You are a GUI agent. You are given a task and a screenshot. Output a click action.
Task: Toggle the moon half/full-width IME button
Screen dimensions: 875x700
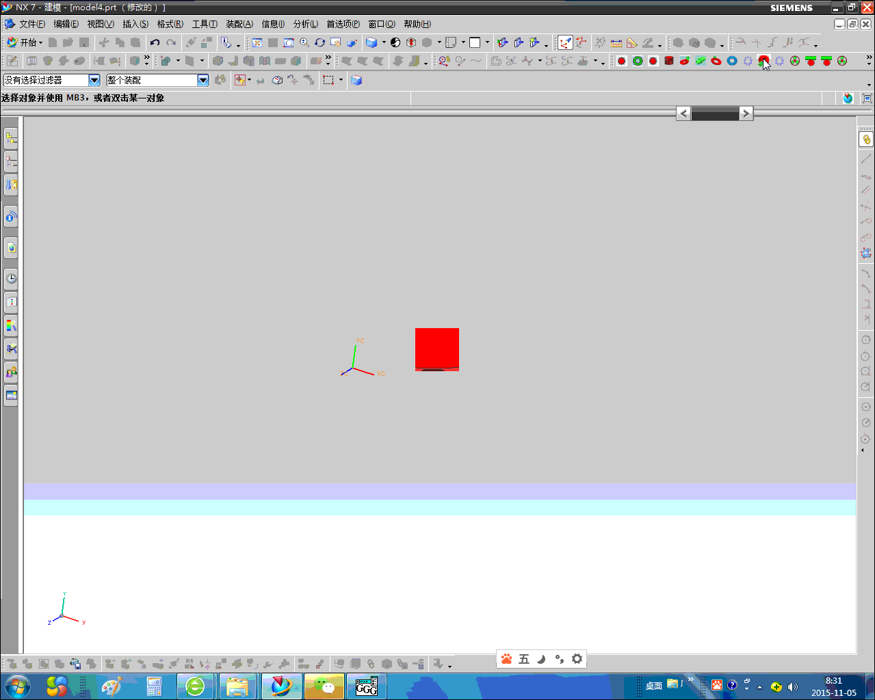pos(541,659)
